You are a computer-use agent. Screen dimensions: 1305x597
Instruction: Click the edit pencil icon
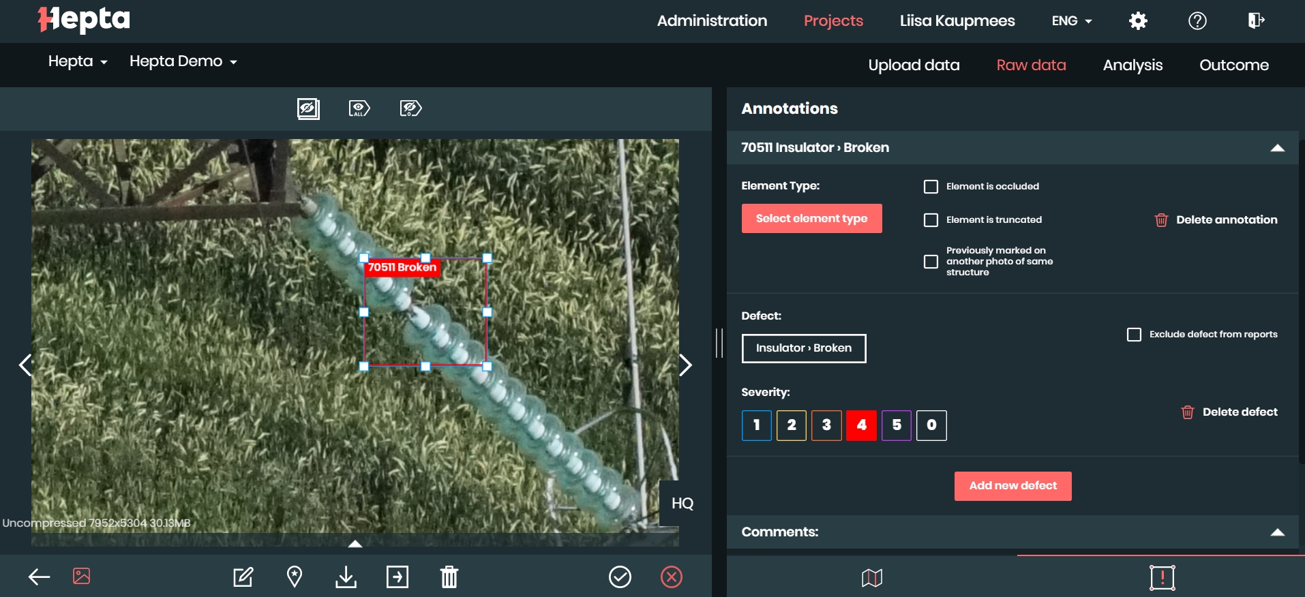click(243, 577)
